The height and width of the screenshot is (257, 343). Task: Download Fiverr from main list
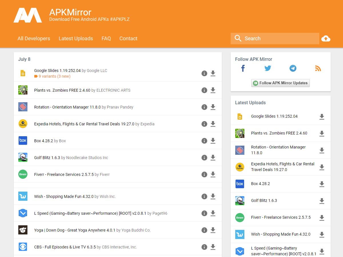(213, 174)
